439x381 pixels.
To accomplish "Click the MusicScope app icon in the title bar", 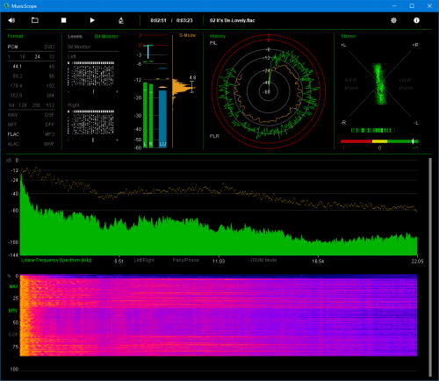I will 6,6.
